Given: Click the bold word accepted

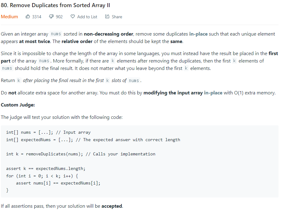Looking at the screenshot, I should (112, 206).
